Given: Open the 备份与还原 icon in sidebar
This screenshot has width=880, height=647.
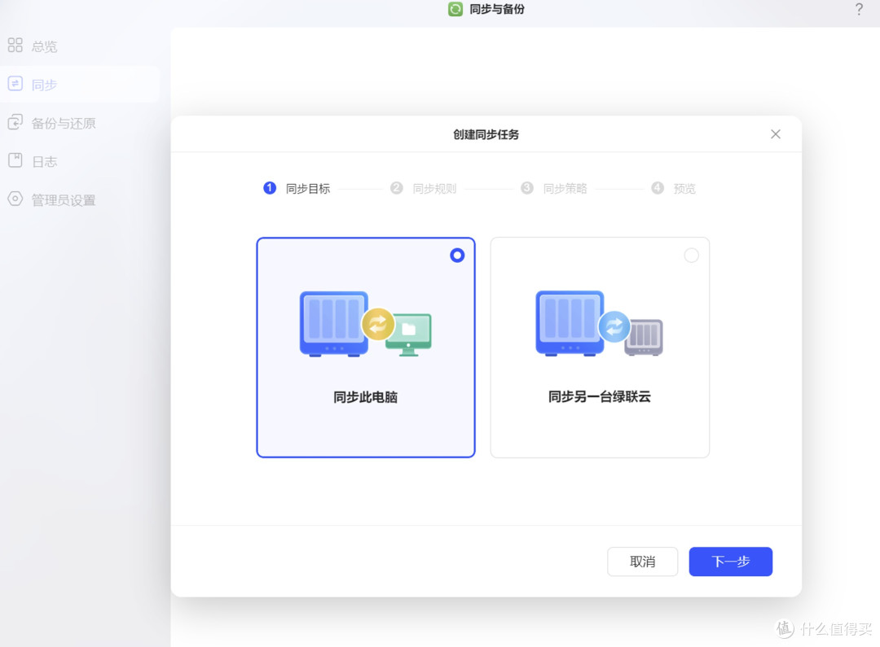Looking at the screenshot, I should click(x=15, y=122).
